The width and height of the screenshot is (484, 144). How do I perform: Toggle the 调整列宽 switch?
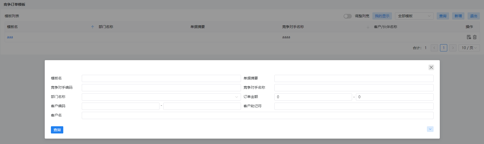click(348, 16)
